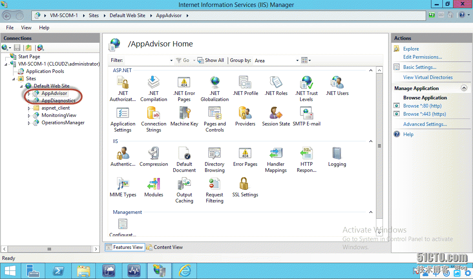Collapse the Sites tree node
The width and height of the screenshot is (473, 279).
pyautogui.click(x=13, y=79)
